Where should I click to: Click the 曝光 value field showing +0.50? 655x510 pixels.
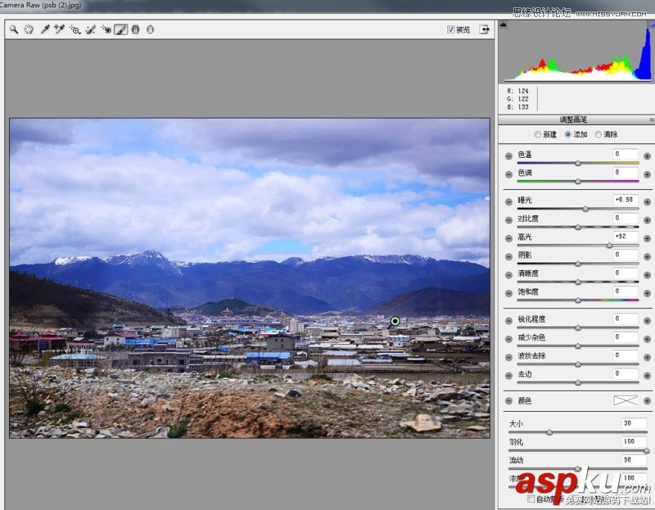pyautogui.click(x=626, y=200)
